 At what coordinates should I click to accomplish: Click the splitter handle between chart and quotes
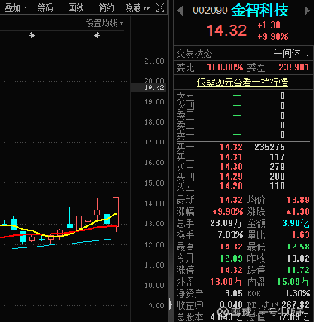170,305
